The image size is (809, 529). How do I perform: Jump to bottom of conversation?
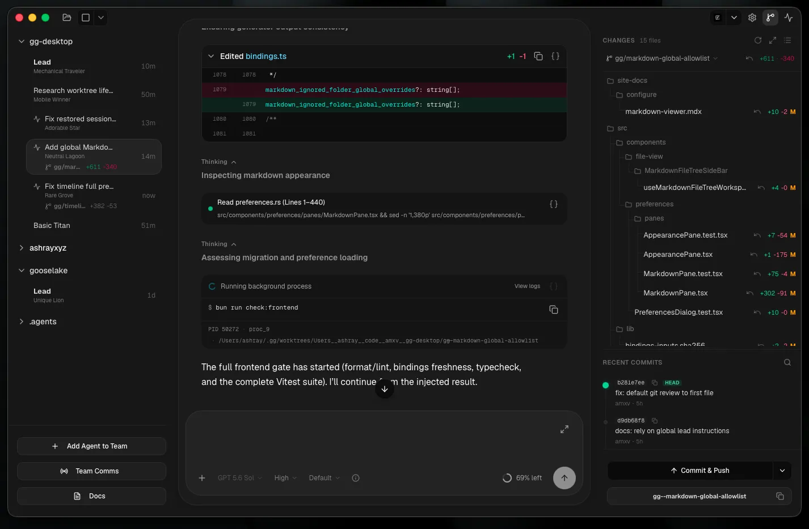tap(385, 389)
